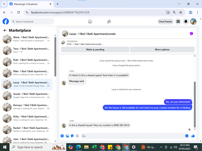202x151 pixels.
Task: Open the Mike conversation
Action: (x=27, y=73)
